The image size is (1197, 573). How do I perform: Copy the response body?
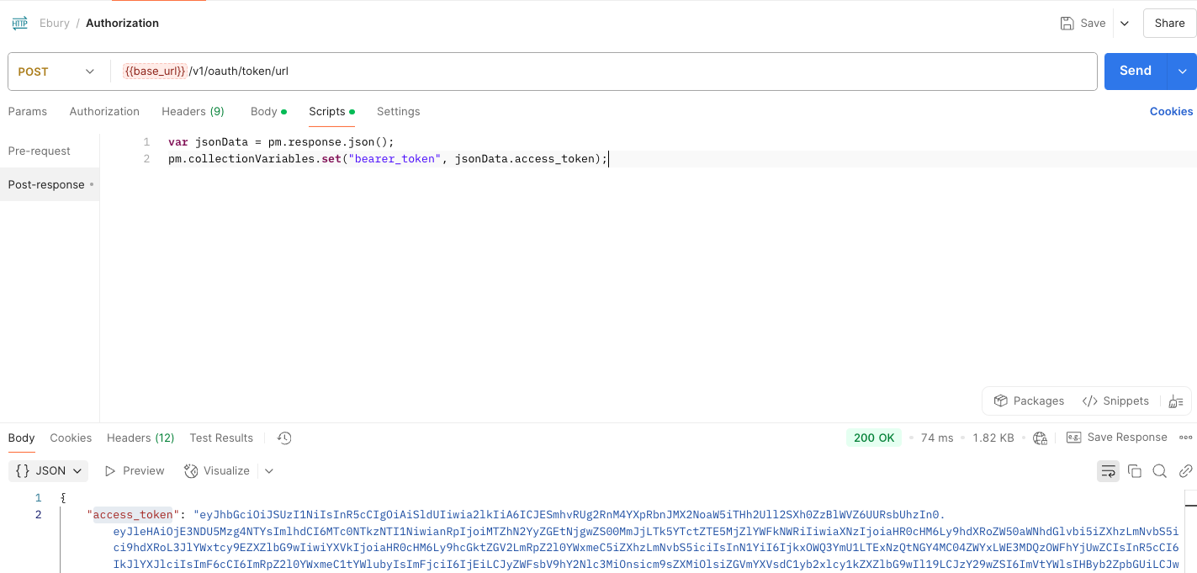click(x=1134, y=470)
